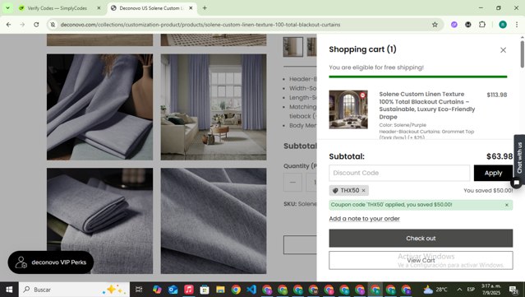Launch Copilot from the taskbar
Viewport: 525px width, 297px height.
pyautogui.click(x=157, y=290)
